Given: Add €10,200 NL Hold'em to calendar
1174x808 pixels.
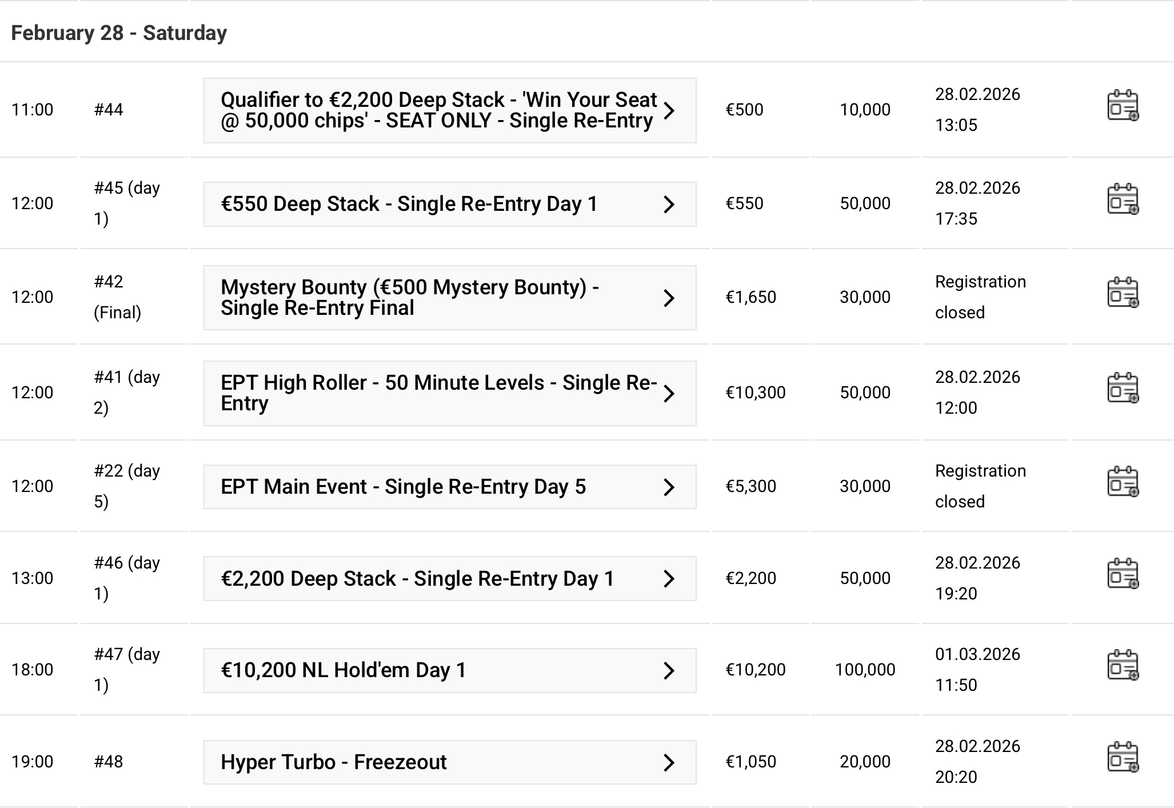Looking at the screenshot, I should pos(1123,666).
